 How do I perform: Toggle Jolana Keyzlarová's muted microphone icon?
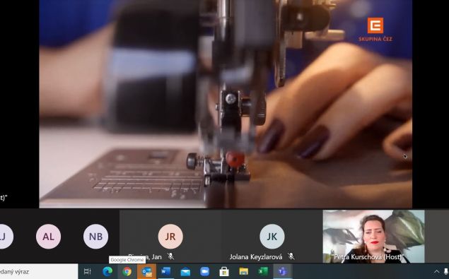click(x=291, y=256)
